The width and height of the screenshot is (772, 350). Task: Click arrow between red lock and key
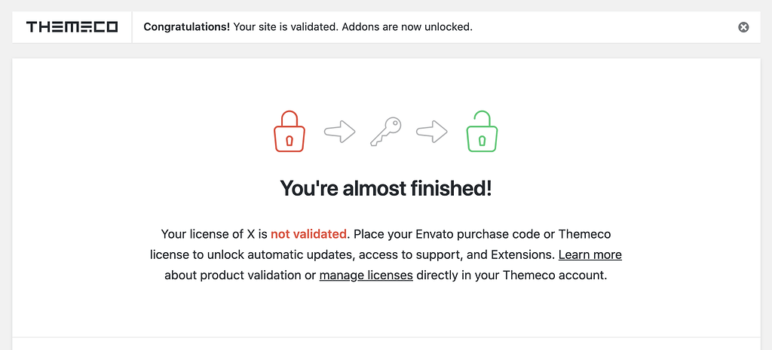[x=339, y=132]
